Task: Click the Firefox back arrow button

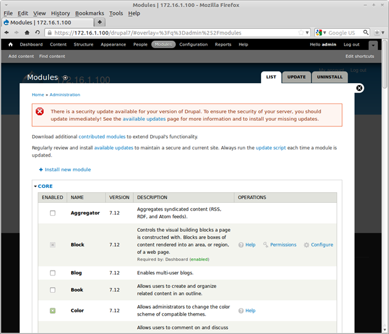Action: pos(7,33)
